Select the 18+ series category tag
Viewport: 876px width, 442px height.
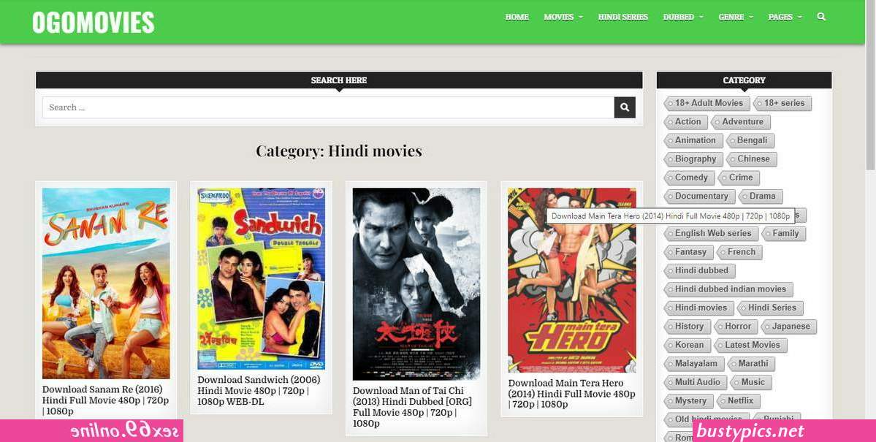click(x=782, y=103)
